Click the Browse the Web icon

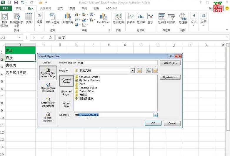pyautogui.click(x=149, y=70)
